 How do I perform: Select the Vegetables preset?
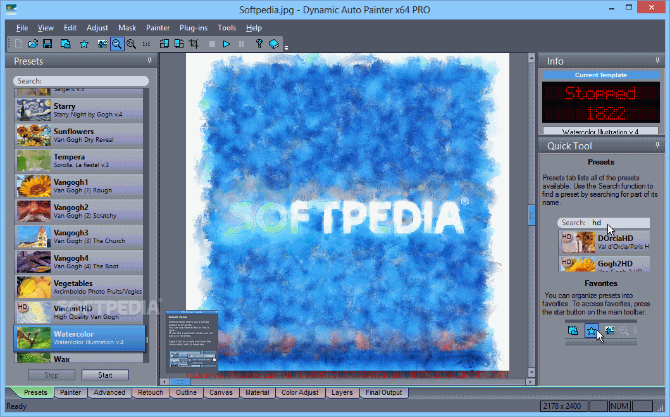[x=79, y=287]
